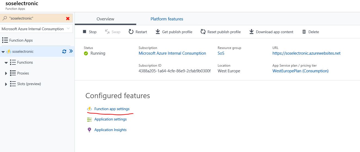
Task: Click the Functions list icon
Action: click(13, 62)
